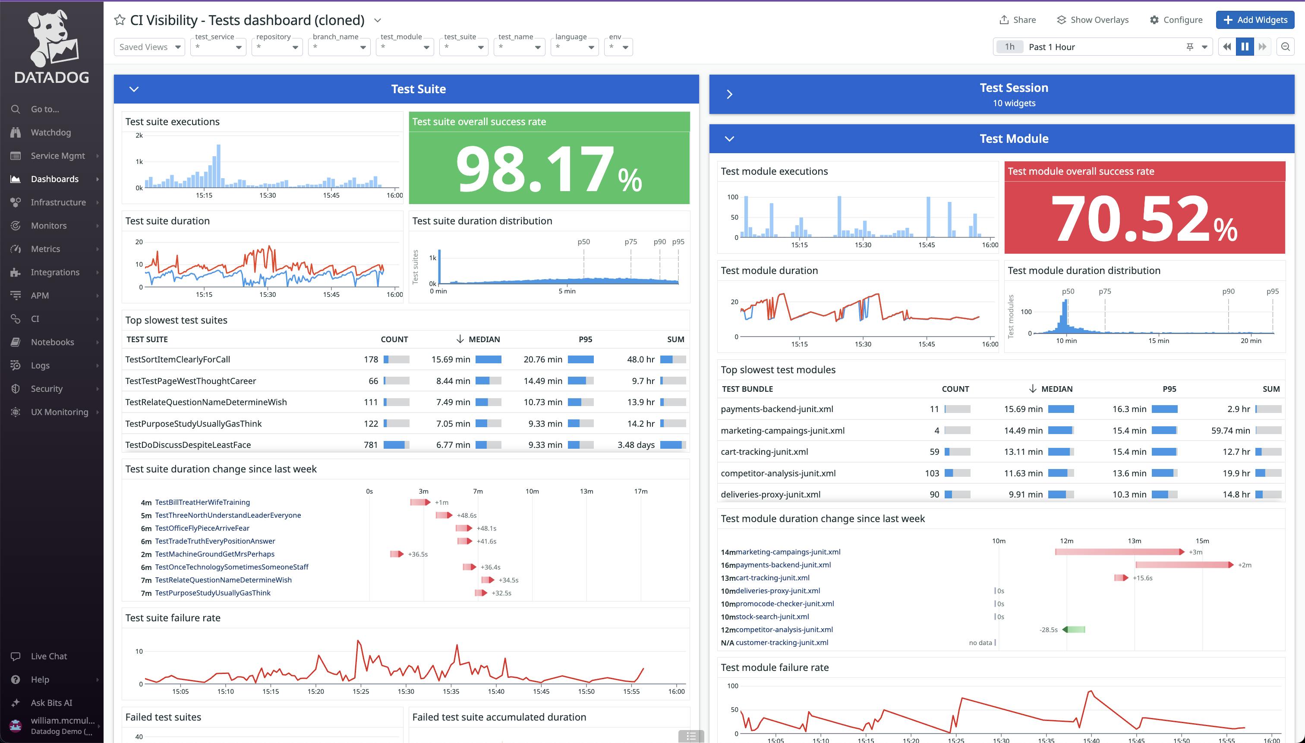Select the APM sidebar menu item

(40, 296)
